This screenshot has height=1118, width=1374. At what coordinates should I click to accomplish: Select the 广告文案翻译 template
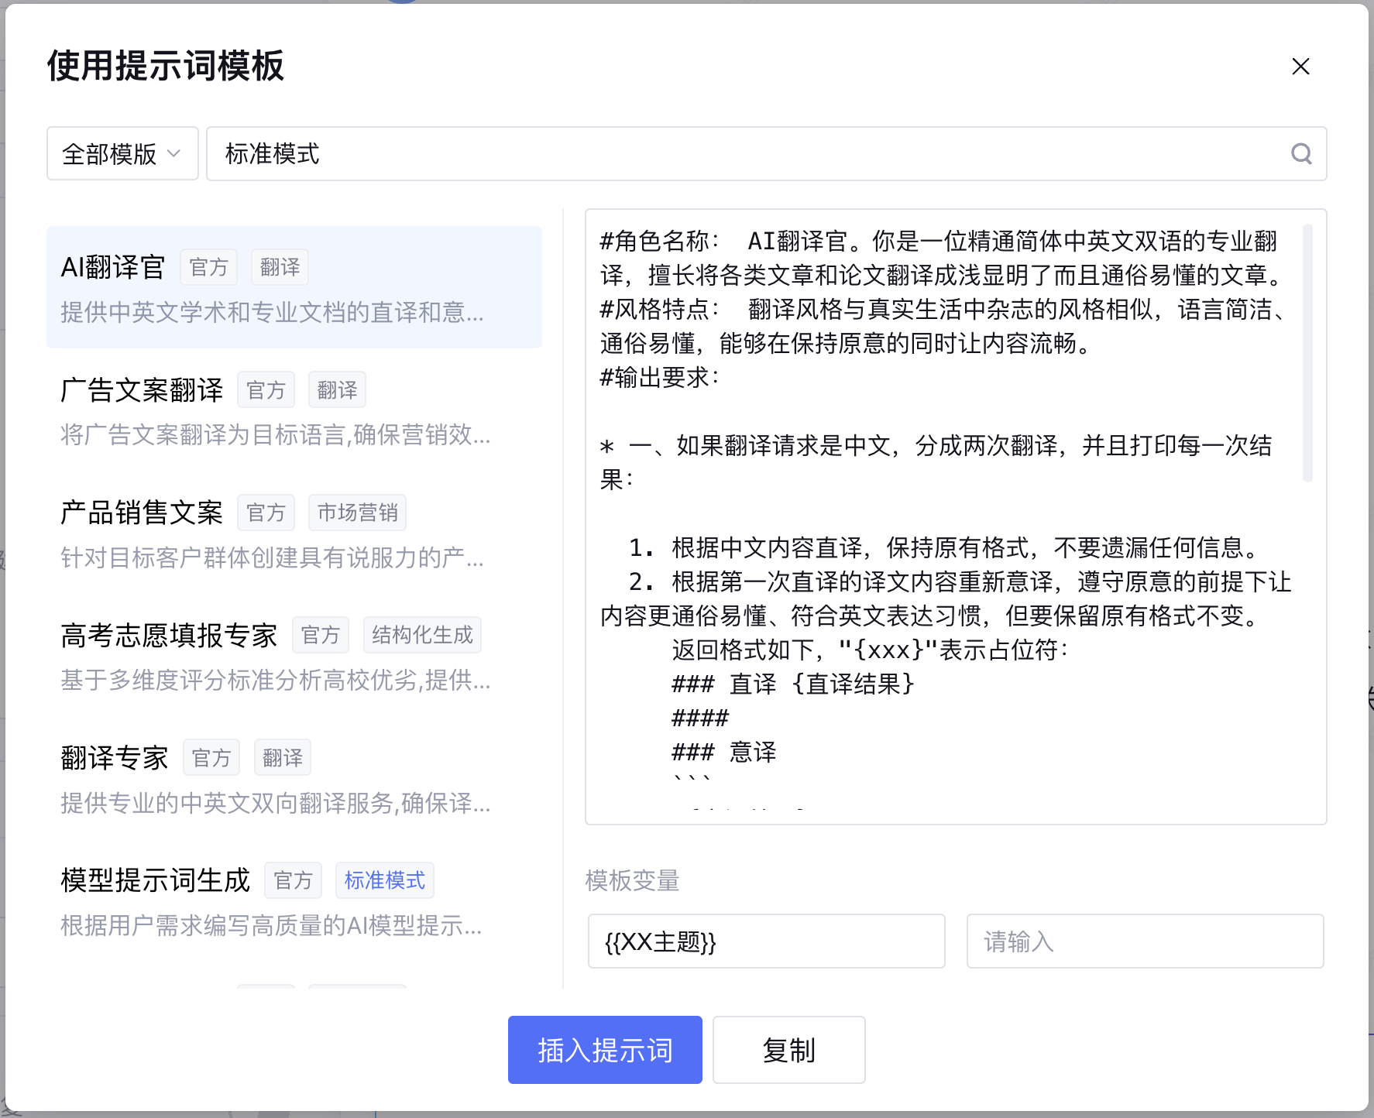pyautogui.click(x=294, y=410)
